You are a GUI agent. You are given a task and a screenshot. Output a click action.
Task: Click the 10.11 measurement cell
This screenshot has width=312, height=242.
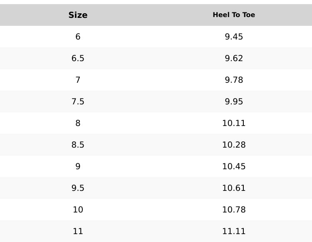[x=234, y=123]
